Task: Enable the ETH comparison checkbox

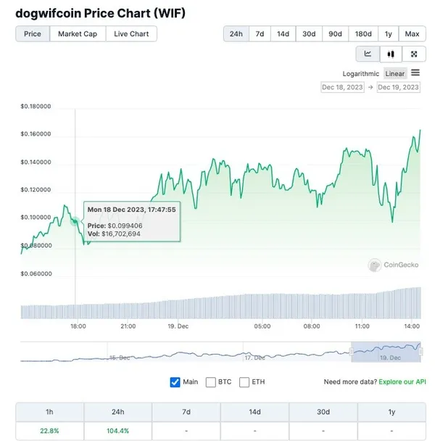Action: 244,382
